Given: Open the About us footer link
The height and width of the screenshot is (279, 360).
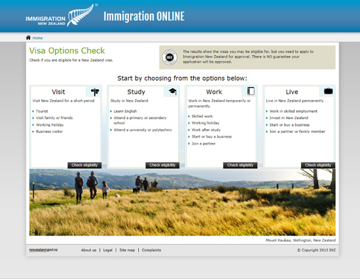Looking at the screenshot, I should 88,250.
